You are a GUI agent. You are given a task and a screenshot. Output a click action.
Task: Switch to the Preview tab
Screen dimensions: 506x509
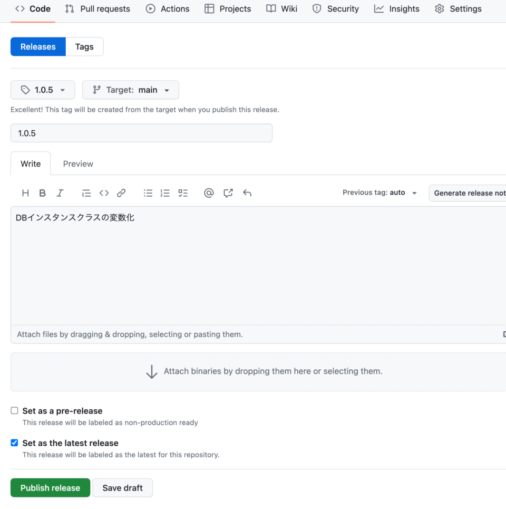pyautogui.click(x=77, y=164)
